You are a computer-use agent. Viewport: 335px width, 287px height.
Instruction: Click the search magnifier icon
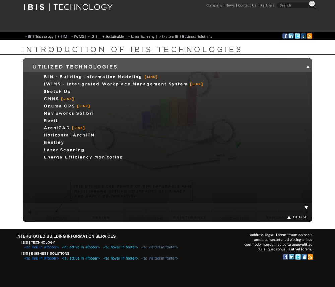click(312, 4)
